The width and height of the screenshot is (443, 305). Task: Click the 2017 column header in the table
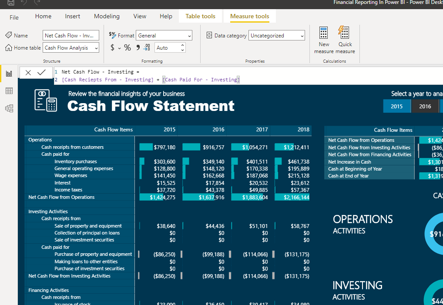[262, 130]
